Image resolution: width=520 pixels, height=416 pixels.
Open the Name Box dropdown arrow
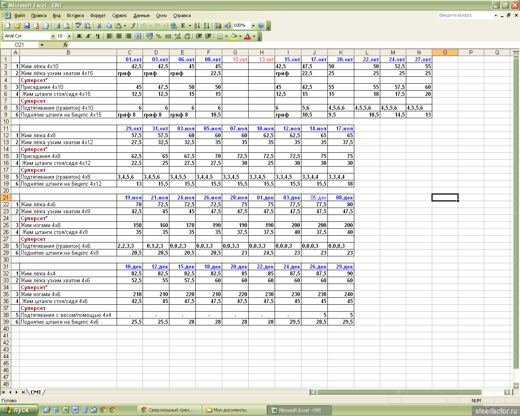(x=42, y=45)
